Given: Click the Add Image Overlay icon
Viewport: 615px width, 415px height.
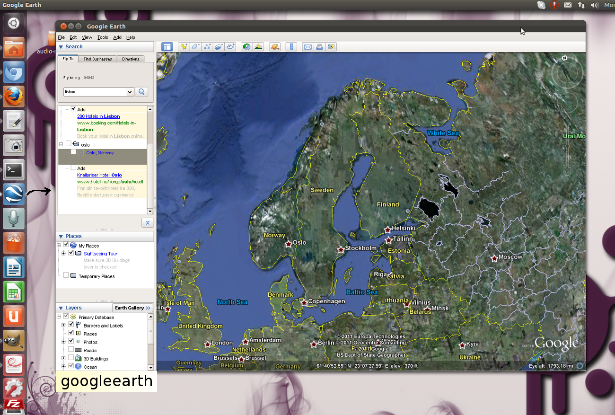Looking at the screenshot, I should (x=219, y=47).
